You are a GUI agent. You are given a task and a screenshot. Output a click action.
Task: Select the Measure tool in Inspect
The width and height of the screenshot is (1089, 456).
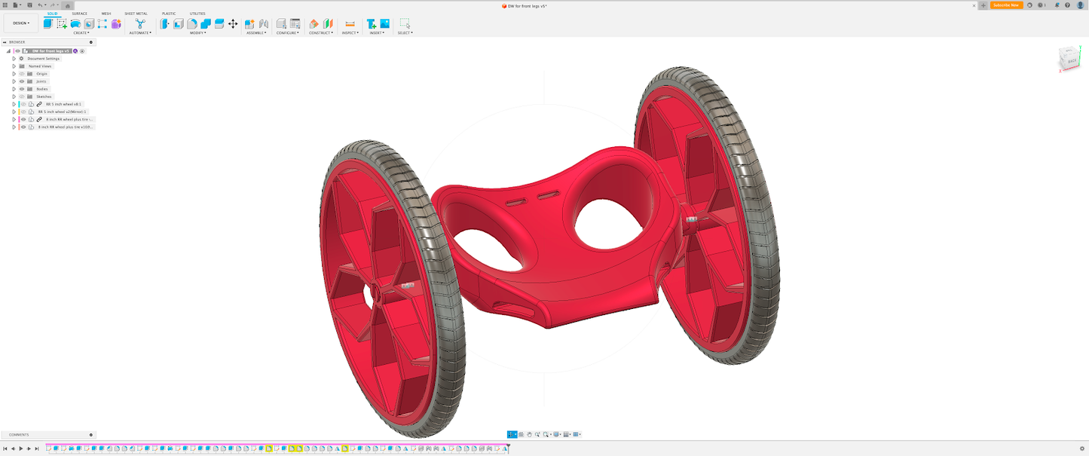(350, 24)
